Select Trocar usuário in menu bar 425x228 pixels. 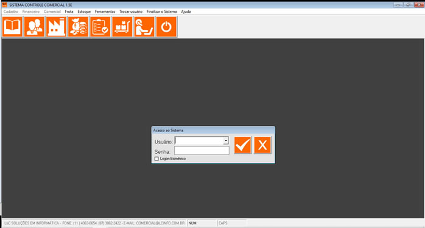click(x=131, y=12)
